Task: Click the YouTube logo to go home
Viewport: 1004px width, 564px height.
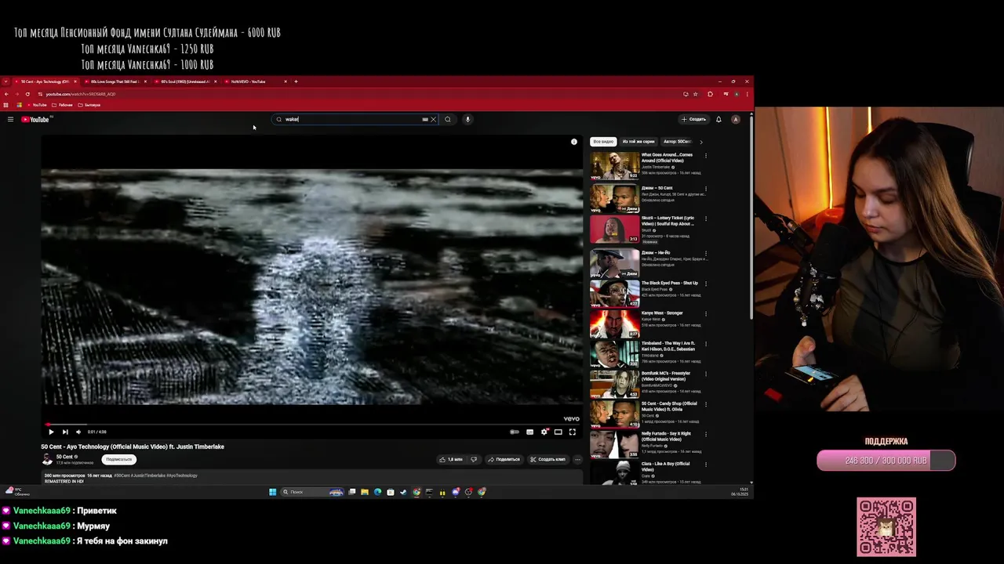Action: point(35,119)
